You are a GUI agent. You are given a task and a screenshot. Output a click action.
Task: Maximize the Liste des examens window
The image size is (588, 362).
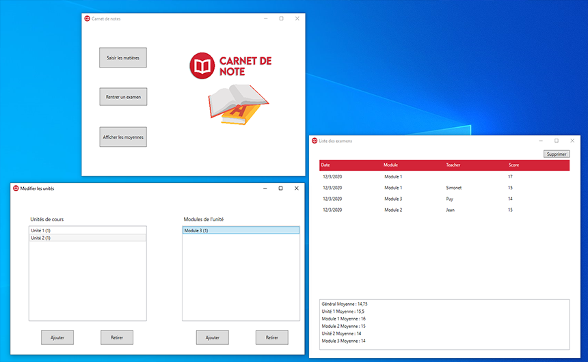pyautogui.click(x=556, y=141)
